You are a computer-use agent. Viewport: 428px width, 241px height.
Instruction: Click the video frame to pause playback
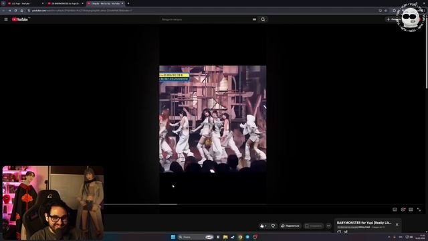click(213, 118)
